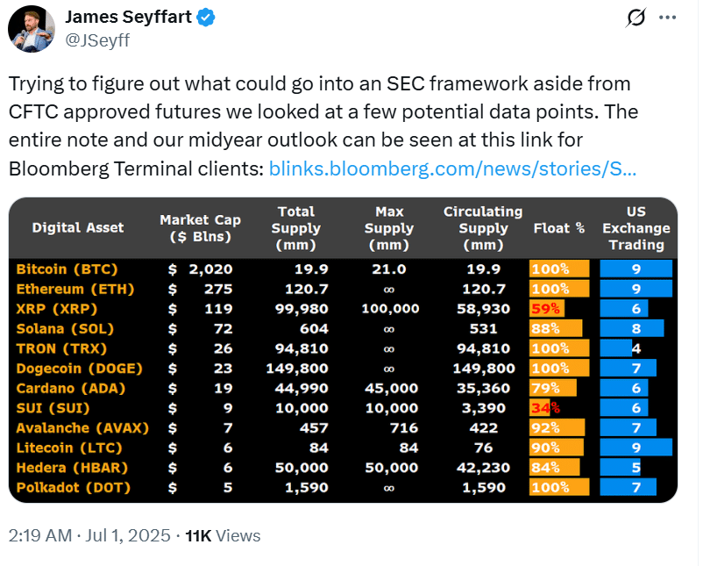703x566 pixels.
Task: Click the blue verified badge
Action: (207, 18)
